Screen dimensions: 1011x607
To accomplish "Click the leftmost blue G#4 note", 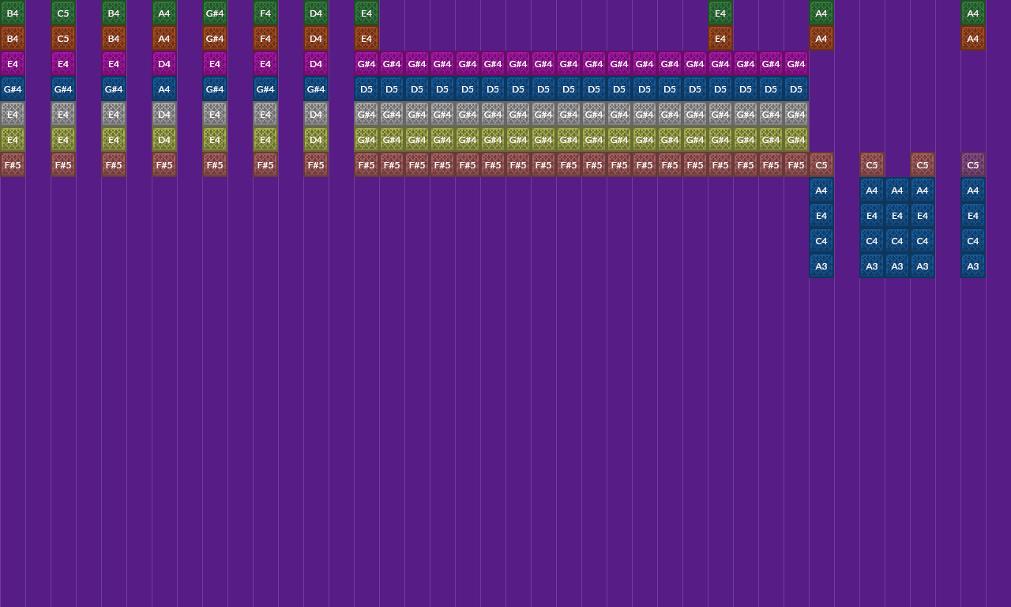I will pyautogui.click(x=13, y=89).
